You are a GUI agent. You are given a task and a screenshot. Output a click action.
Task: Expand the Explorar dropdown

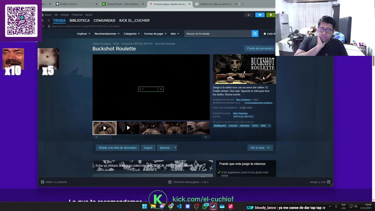point(83,34)
